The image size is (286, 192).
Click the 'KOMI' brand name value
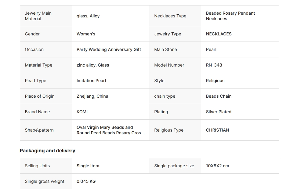[82, 112]
